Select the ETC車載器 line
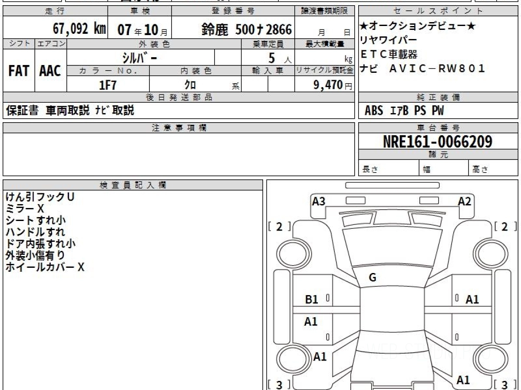521x390 pixels. pos(389,54)
